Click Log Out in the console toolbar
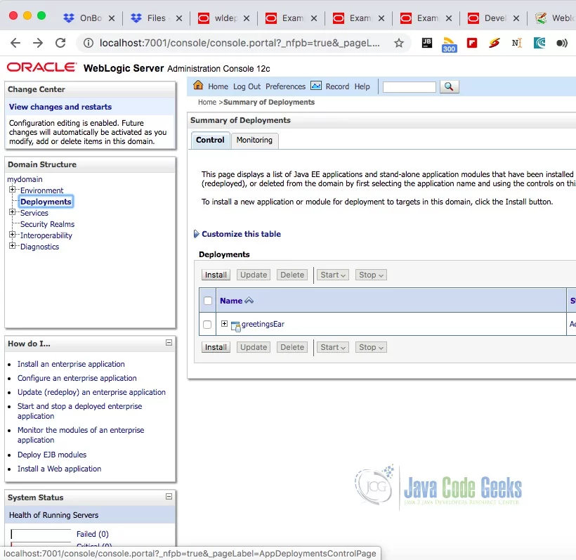The width and height of the screenshot is (576, 560). click(247, 86)
